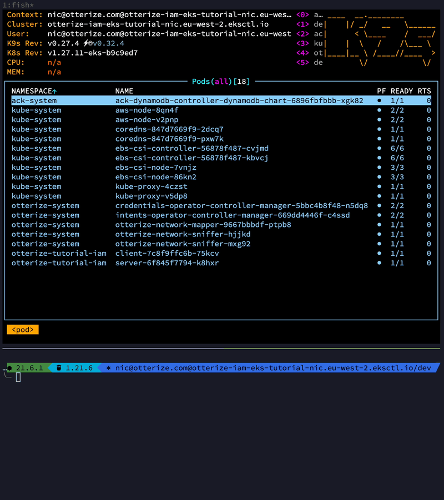The image size is (444, 500).
Task: Click the K8s Rev v1.27.11-eks-b9c9ed7 value
Action: point(93,53)
